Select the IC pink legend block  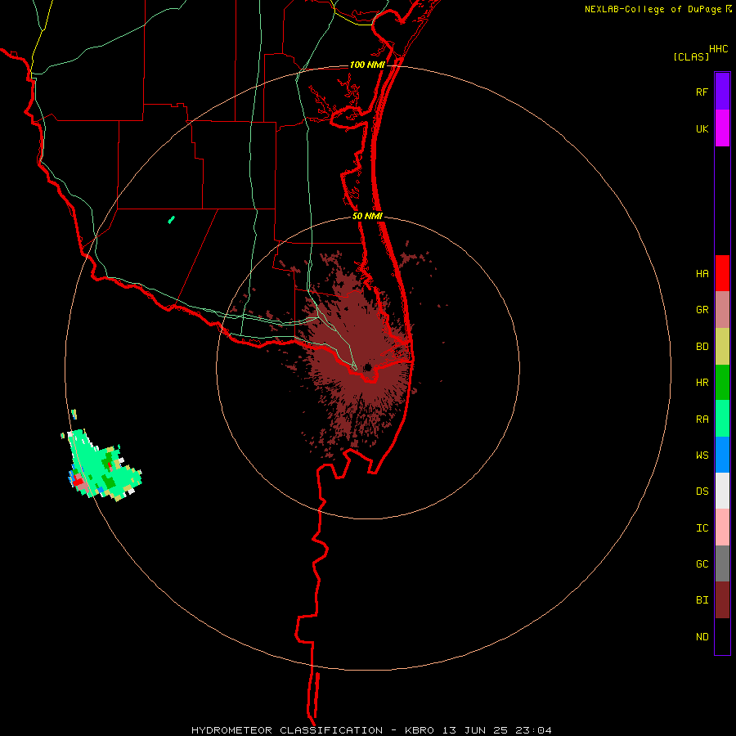(722, 527)
